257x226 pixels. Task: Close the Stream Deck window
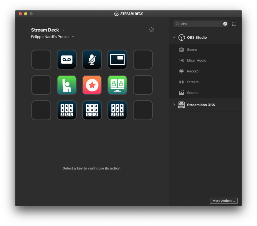pyautogui.click(x=20, y=14)
